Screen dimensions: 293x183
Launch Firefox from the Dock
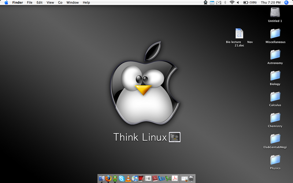pos(108,179)
